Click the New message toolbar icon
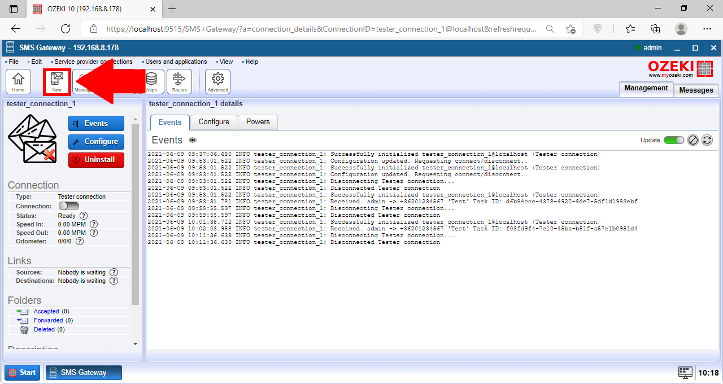The image size is (723, 384). [57, 81]
